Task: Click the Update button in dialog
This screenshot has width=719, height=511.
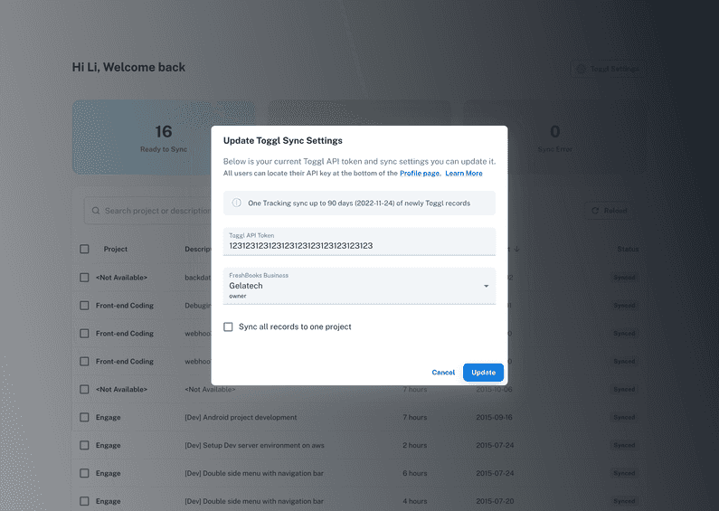Action: [x=483, y=373]
